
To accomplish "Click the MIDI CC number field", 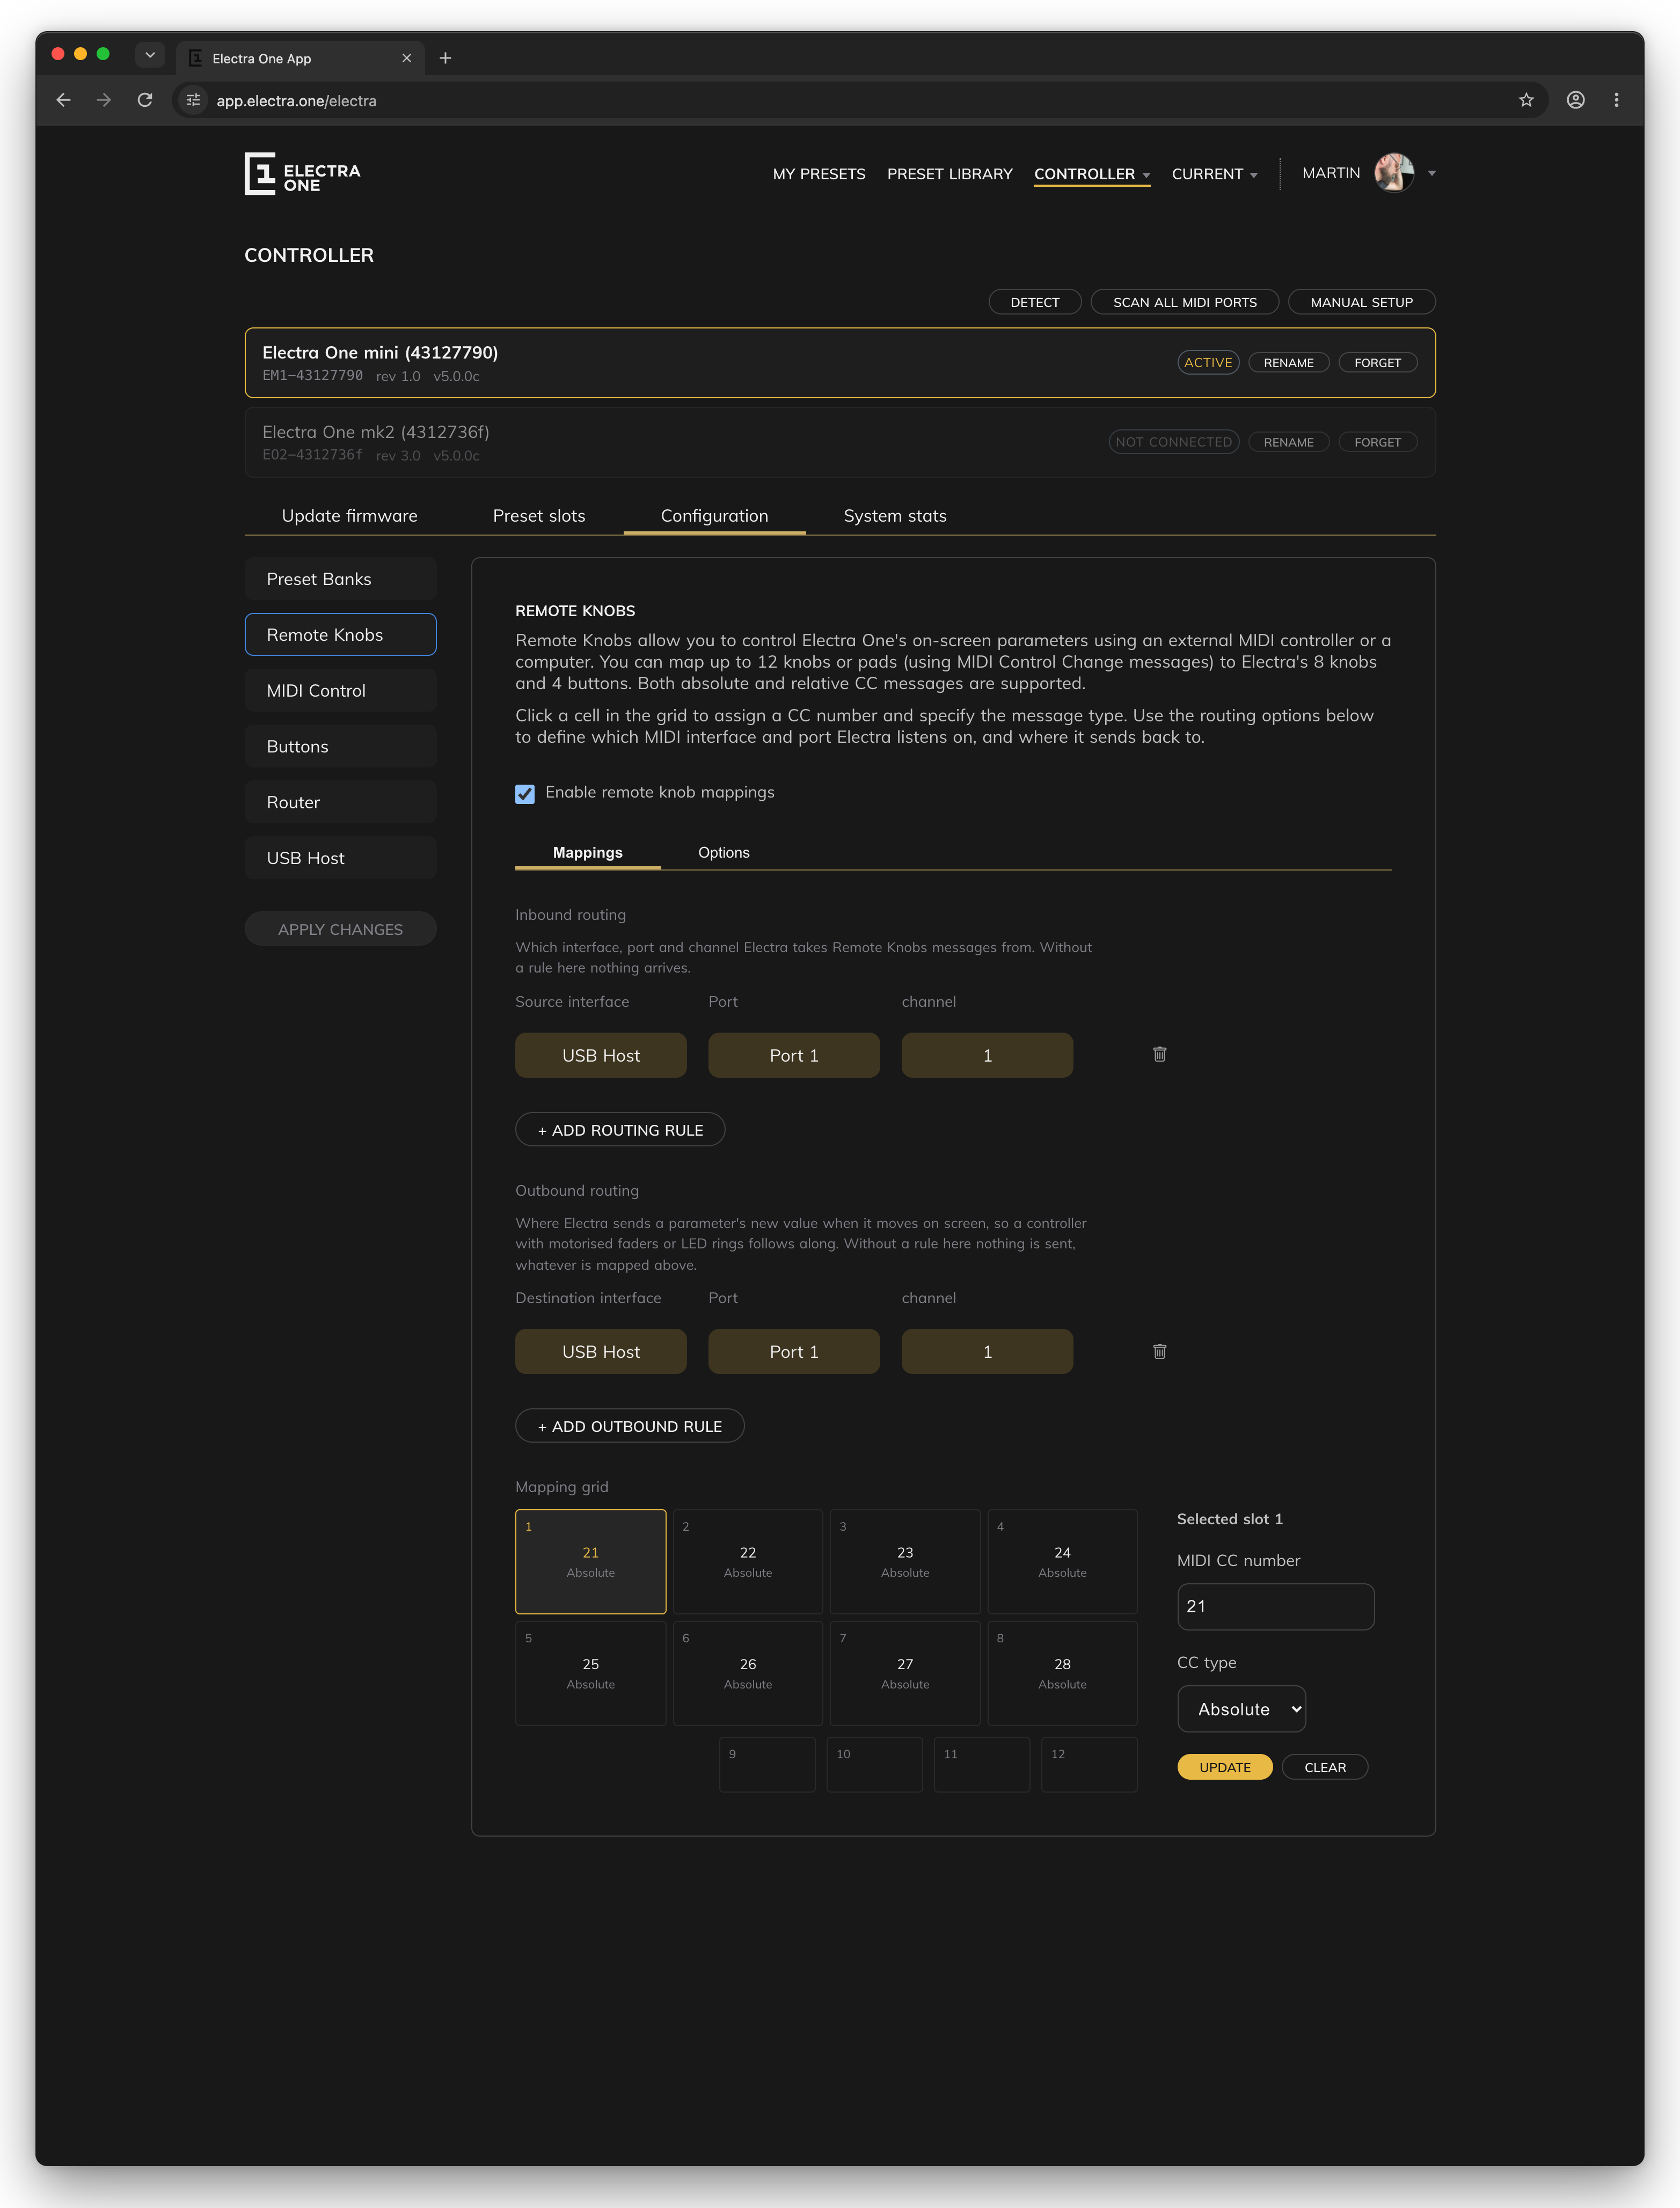I will point(1275,1606).
